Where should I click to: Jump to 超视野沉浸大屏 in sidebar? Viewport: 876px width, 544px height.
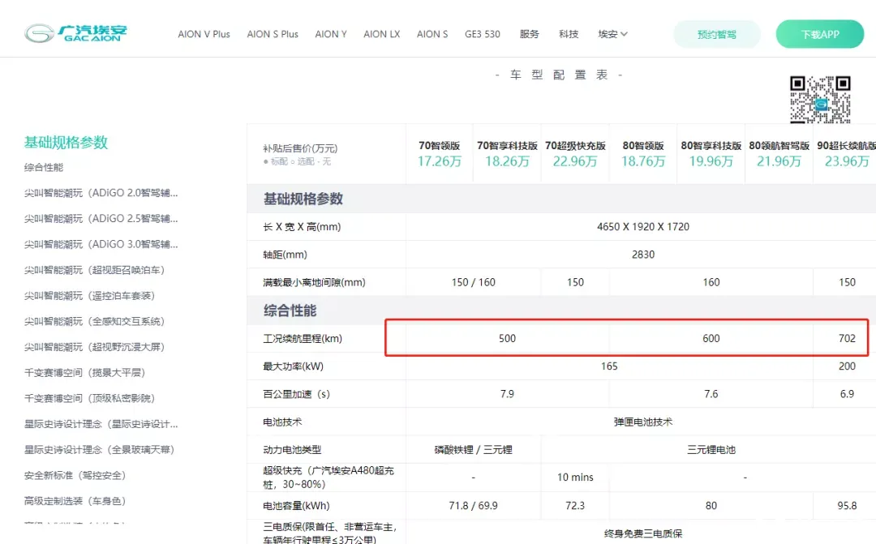94,347
